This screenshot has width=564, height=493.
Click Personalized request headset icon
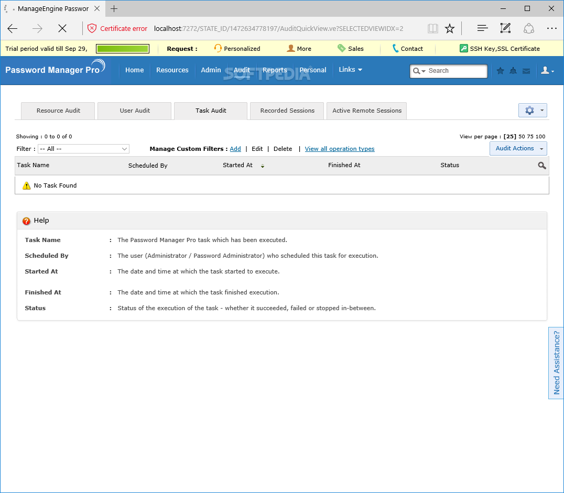[x=218, y=48]
